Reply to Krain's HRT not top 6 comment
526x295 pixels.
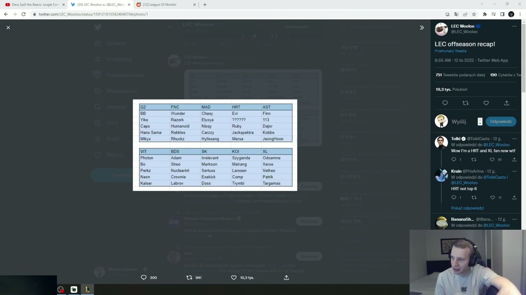click(454, 197)
